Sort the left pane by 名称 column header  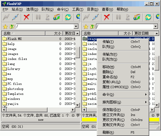(x=23, y=33)
